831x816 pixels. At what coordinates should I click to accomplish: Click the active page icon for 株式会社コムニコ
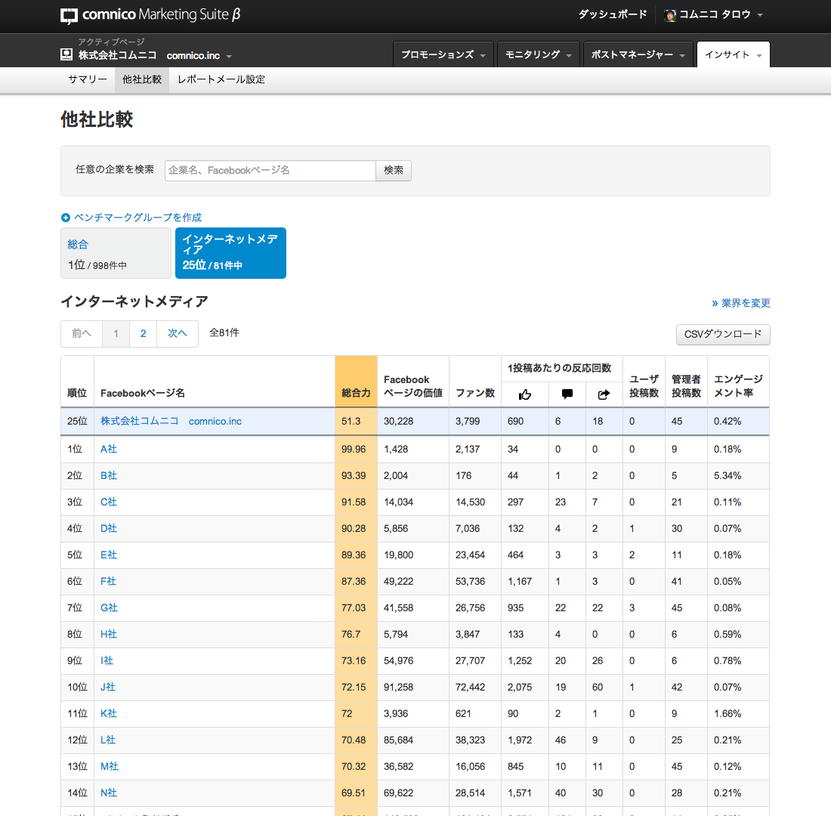coord(66,54)
